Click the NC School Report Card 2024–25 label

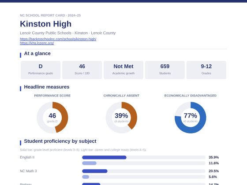50,15
